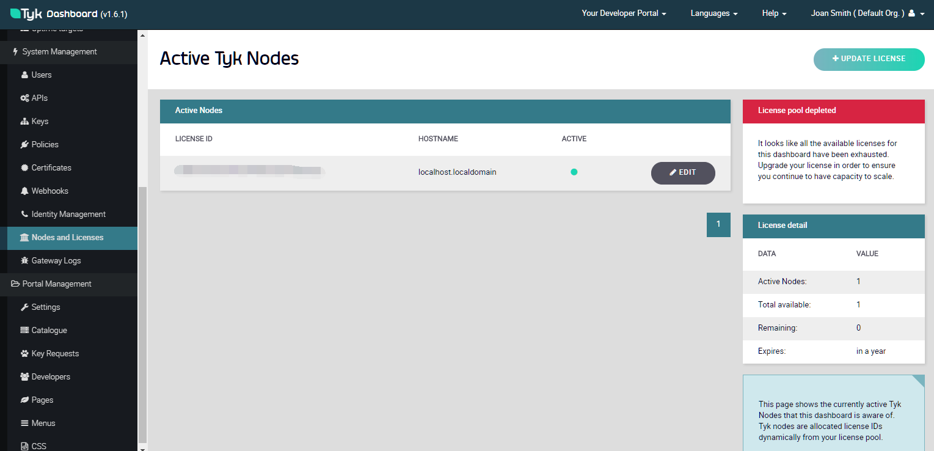Image resolution: width=934 pixels, height=451 pixels.
Task: Click the Webhooks bell icon
Action: [x=24, y=191]
